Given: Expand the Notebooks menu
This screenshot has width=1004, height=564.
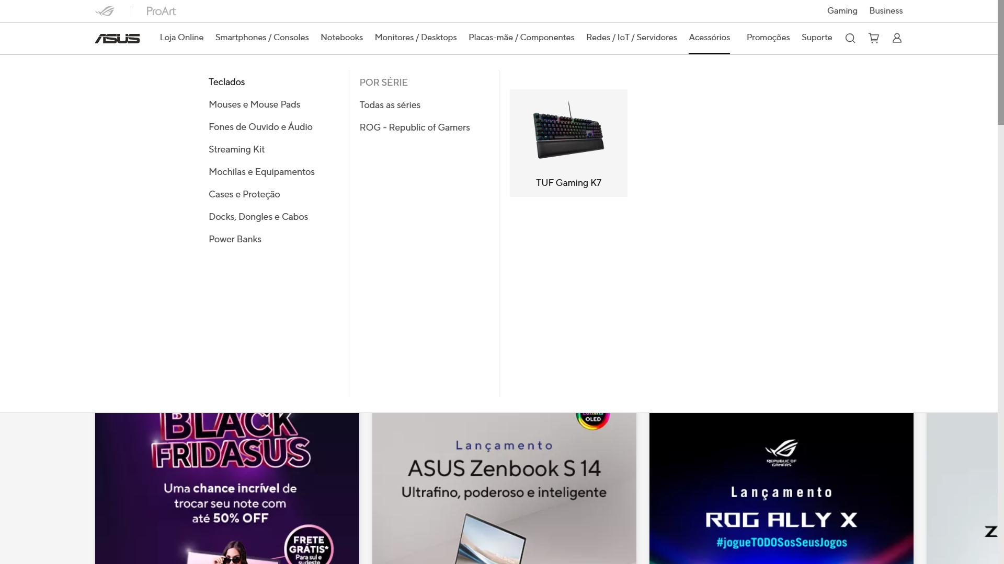Looking at the screenshot, I should [x=341, y=38].
